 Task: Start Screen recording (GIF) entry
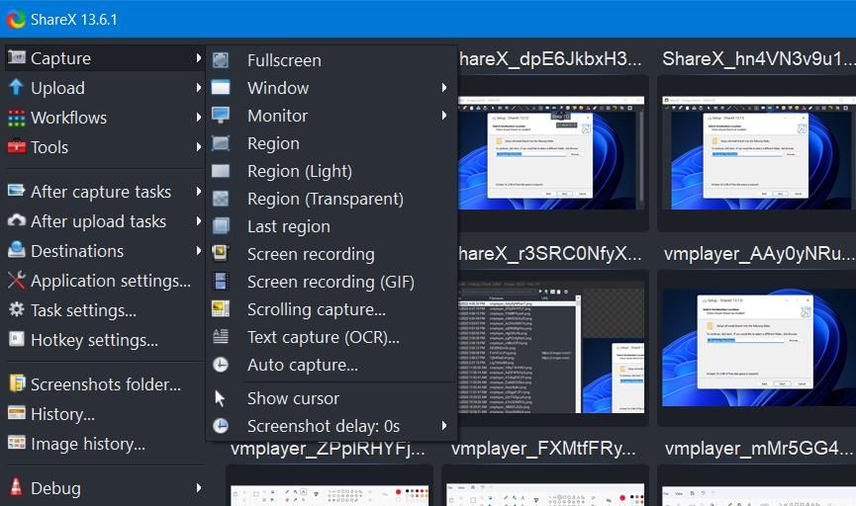point(331,282)
